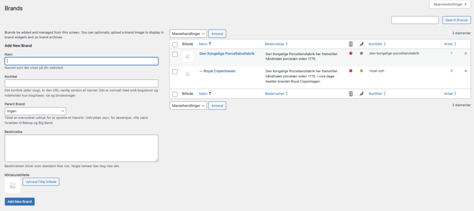Sort by Korttitel in table footer
The image size is (474, 211).
[x=377, y=94]
